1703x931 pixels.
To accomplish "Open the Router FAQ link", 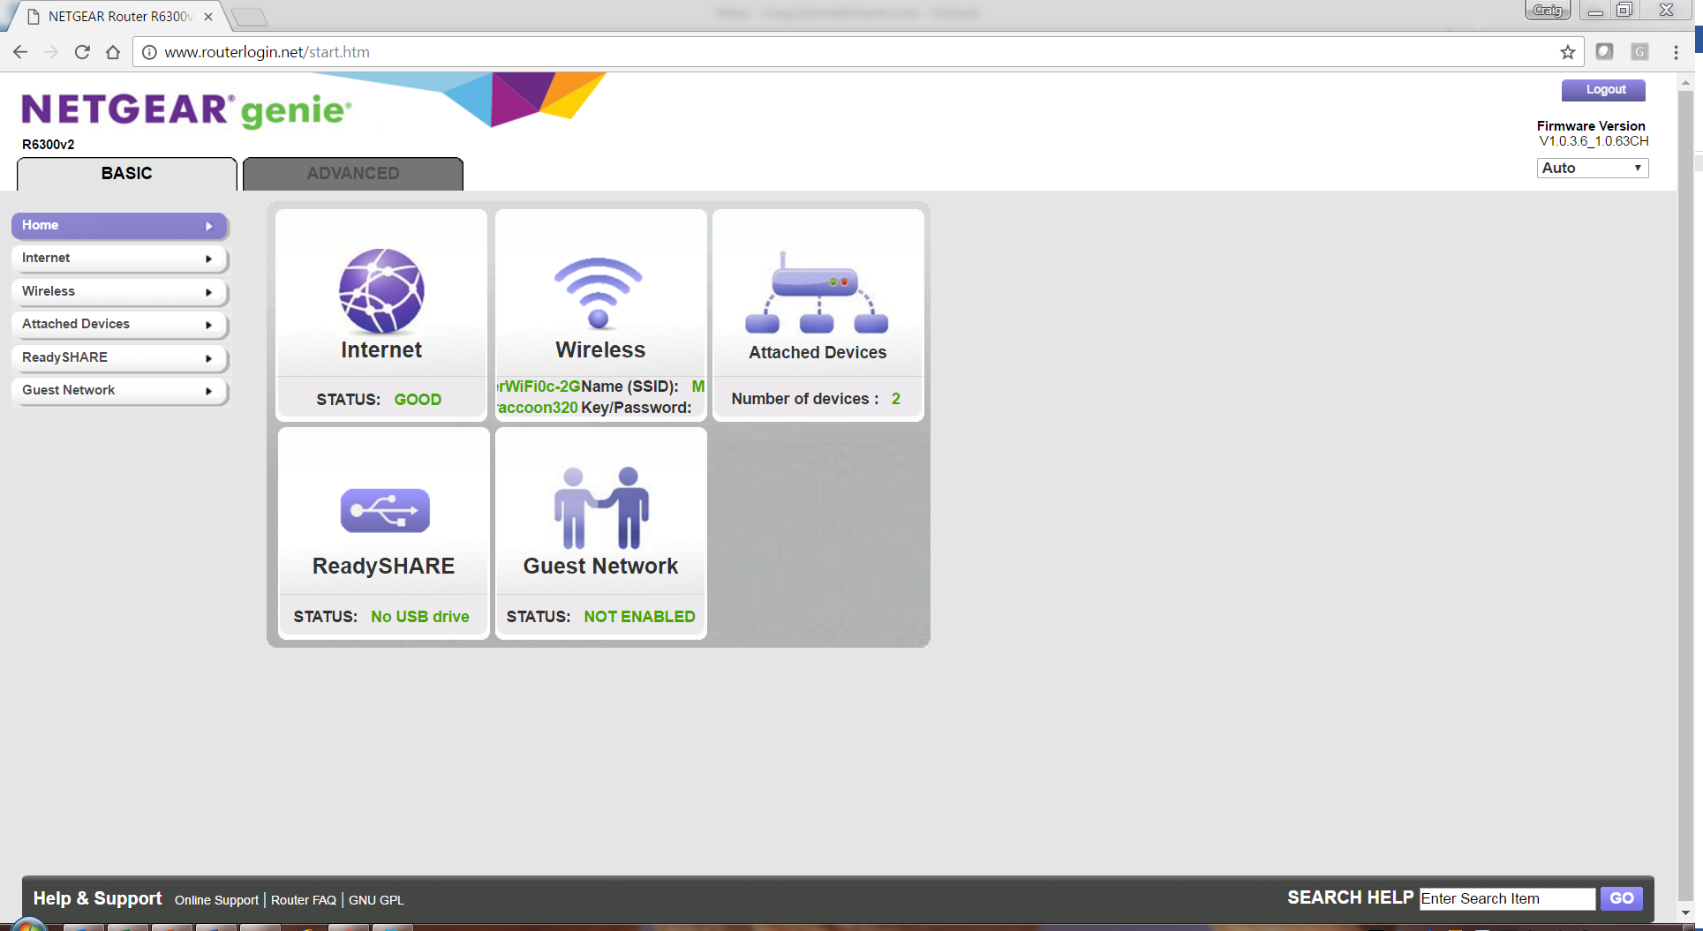I will click(x=304, y=900).
